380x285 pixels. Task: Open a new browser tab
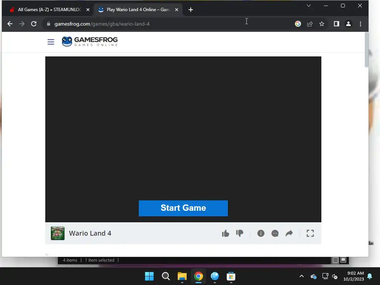tap(191, 10)
